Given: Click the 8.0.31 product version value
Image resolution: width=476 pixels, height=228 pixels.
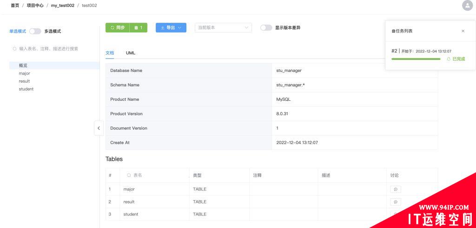Looking at the screenshot, I should tap(282, 114).
